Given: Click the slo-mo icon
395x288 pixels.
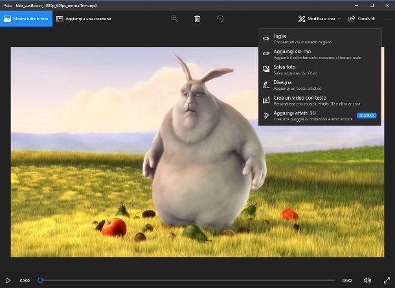Looking at the screenshot, I should pos(266,53).
